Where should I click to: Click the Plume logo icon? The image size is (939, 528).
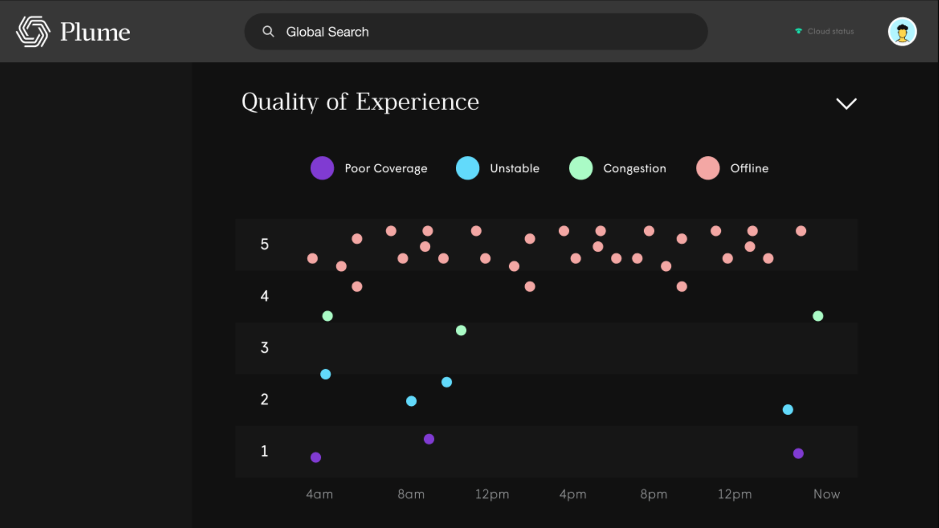click(x=33, y=32)
